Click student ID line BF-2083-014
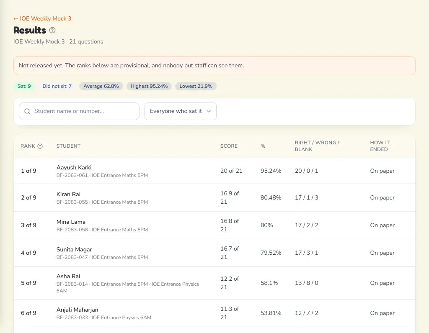 coord(127,287)
